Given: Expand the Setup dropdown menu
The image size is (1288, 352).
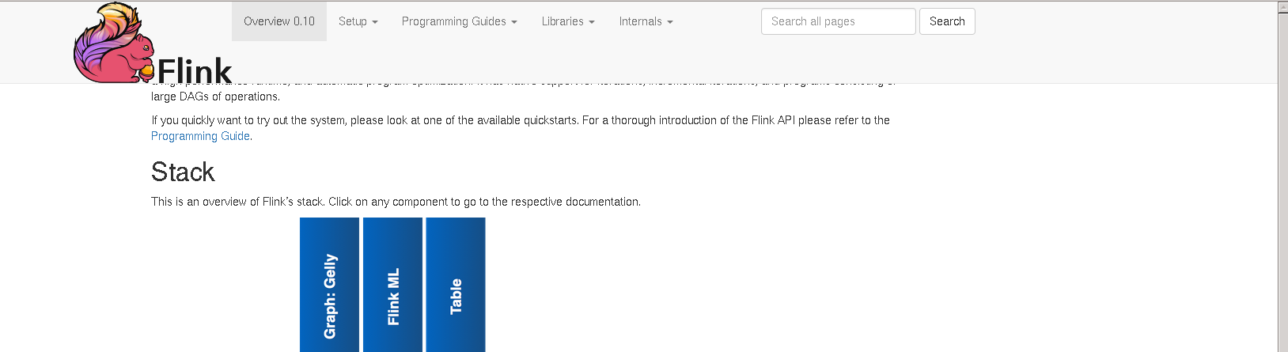Looking at the screenshot, I should pos(358,21).
